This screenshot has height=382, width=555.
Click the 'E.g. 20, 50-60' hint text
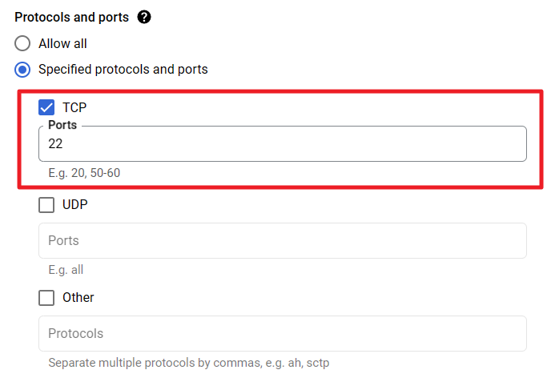84,172
